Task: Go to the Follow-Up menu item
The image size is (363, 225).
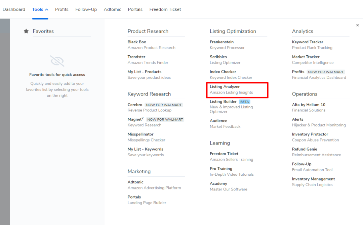Action: (x=86, y=9)
